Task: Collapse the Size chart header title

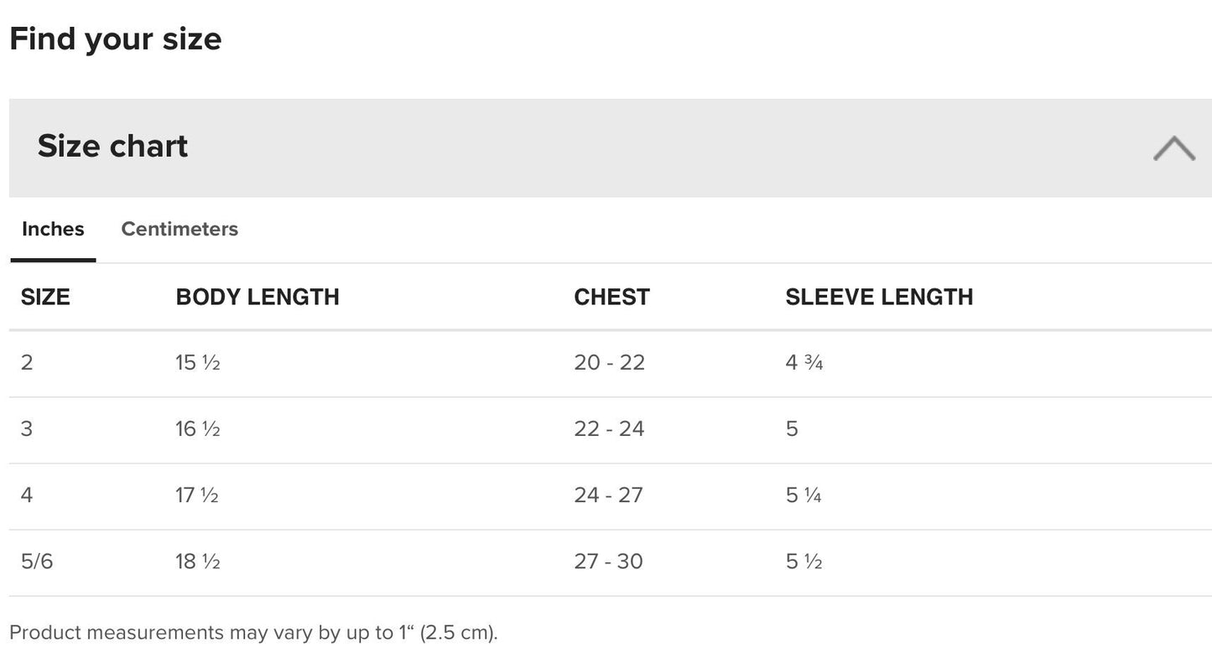Action: click(112, 146)
